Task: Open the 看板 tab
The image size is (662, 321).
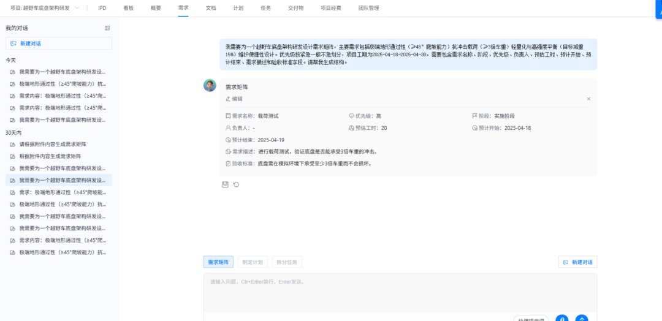Action: [x=129, y=8]
